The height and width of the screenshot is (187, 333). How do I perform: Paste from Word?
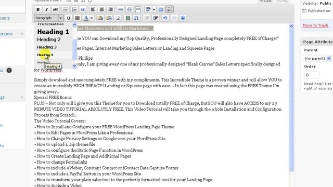click(x=109, y=18)
